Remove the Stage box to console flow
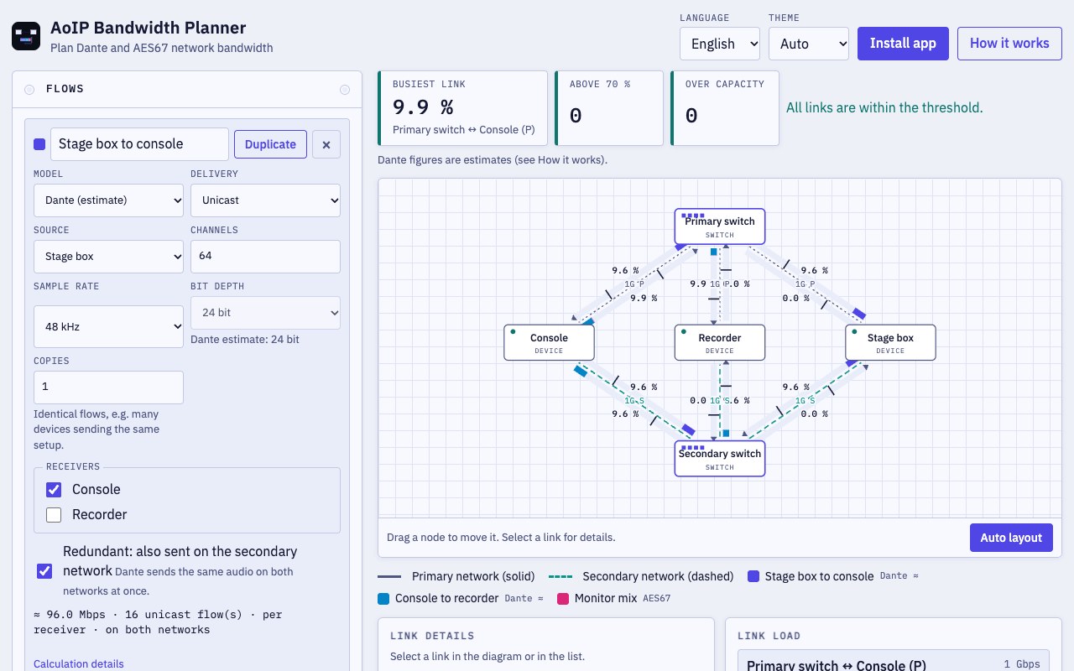Screen dimensions: 1074x671 tap(326, 144)
